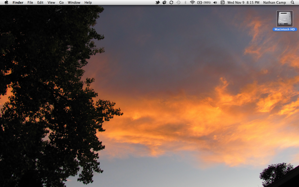Click the paw print menu bar icon

164,3
